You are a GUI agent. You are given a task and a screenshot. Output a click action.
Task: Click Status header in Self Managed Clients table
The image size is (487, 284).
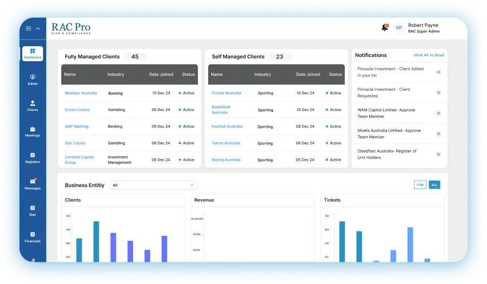(x=336, y=74)
